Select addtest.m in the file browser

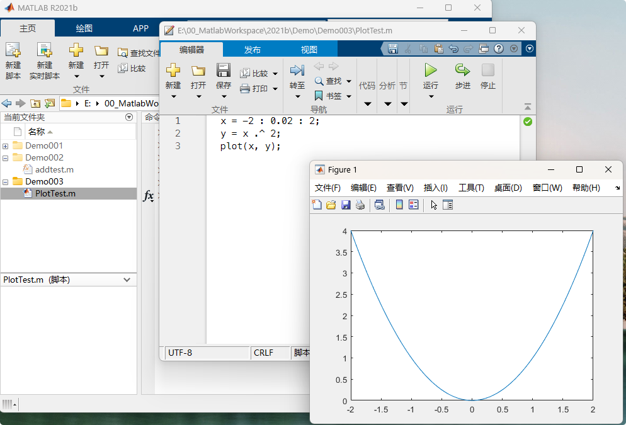[x=54, y=169]
